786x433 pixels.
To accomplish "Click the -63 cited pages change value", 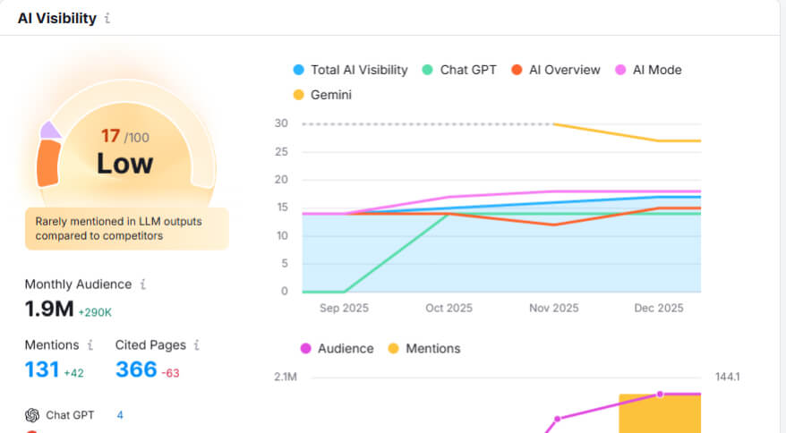I will point(170,373).
